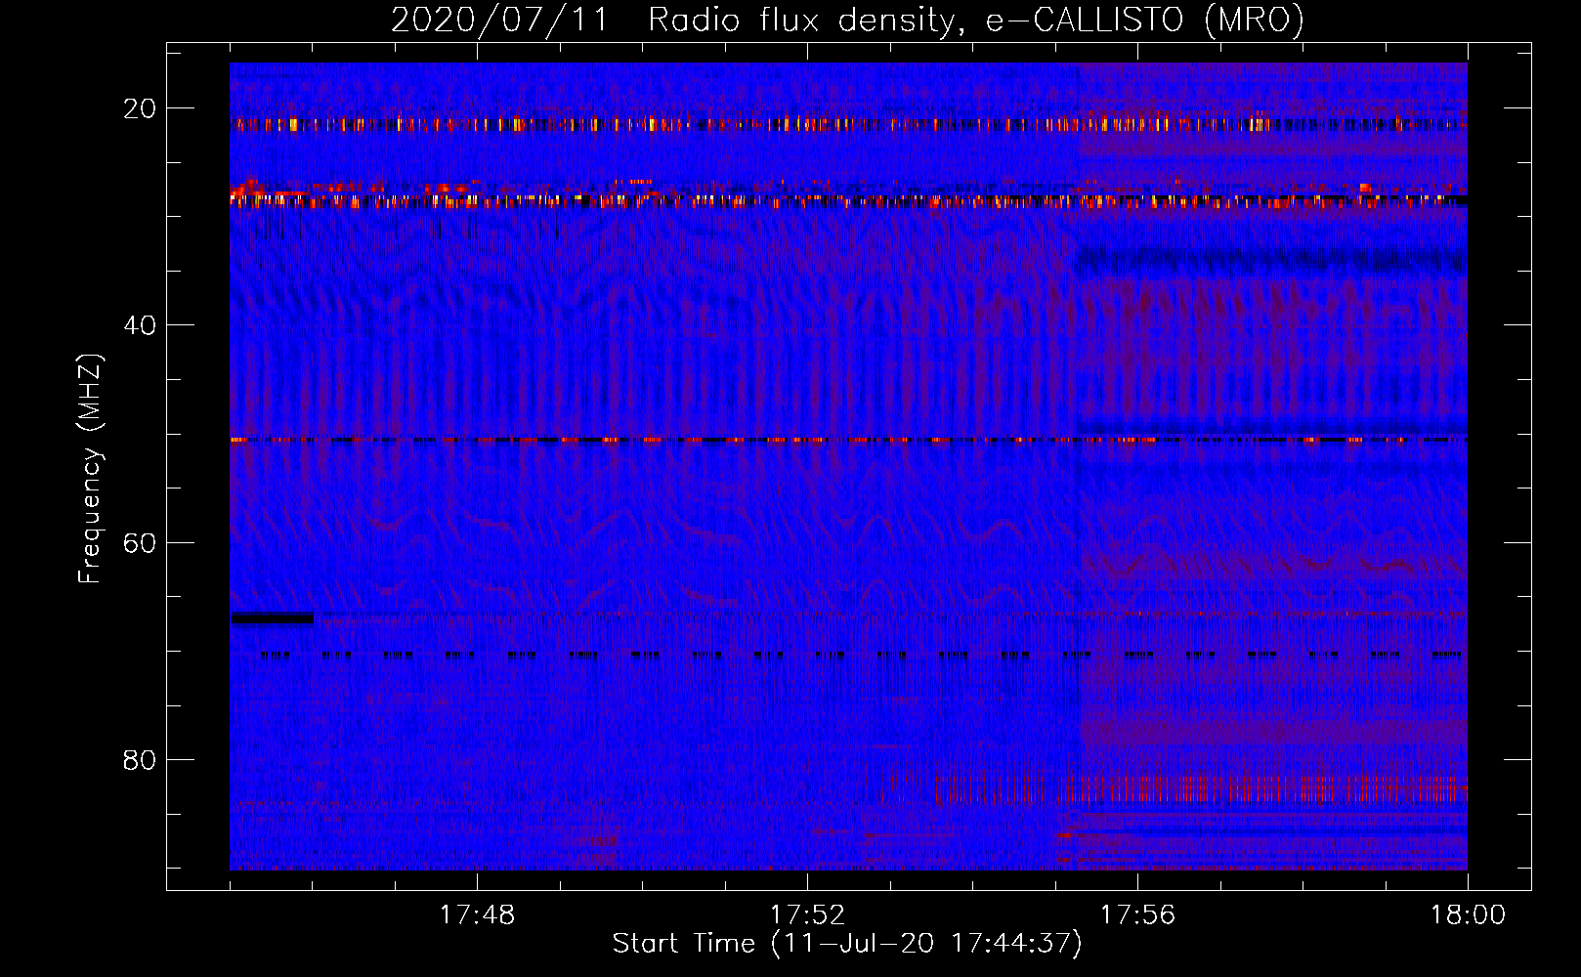Click the 17:56 time tick label
The height and width of the screenshot is (977, 1581).
tap(1137, 915)
